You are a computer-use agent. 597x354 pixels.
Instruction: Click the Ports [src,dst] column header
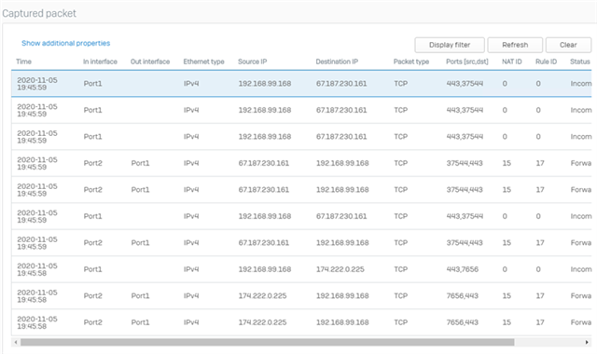[x=467, y=61]
